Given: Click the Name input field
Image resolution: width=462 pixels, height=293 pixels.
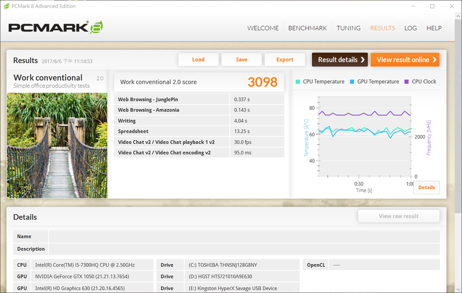Looking at the screenshot, I should (x=244, y=236).
